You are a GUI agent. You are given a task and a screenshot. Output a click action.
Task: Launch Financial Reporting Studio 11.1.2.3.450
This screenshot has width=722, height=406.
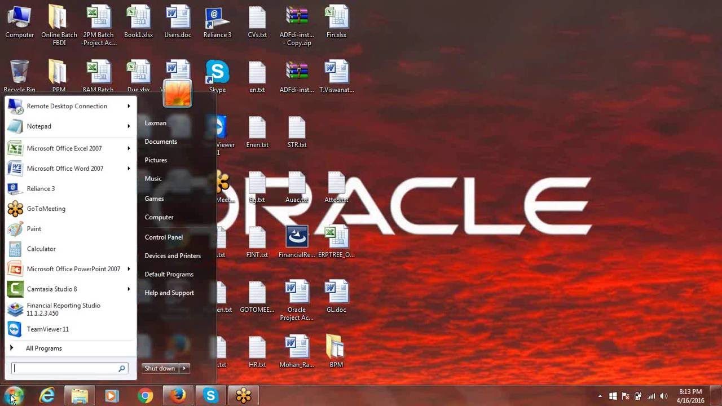point(71,309)
